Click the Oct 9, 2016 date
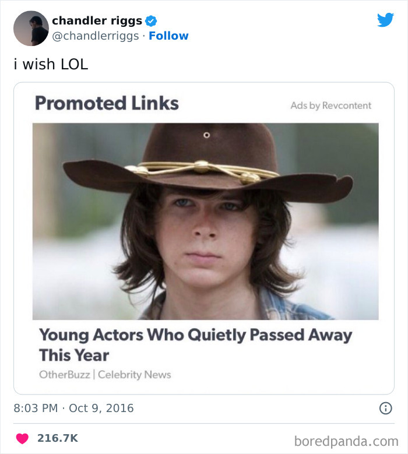This screenshot has height=454, width=408. 101,408
